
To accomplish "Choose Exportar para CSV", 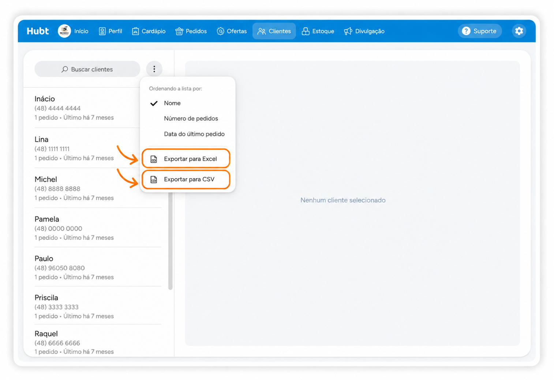I will pyautogui.click(x=186, y=179).
